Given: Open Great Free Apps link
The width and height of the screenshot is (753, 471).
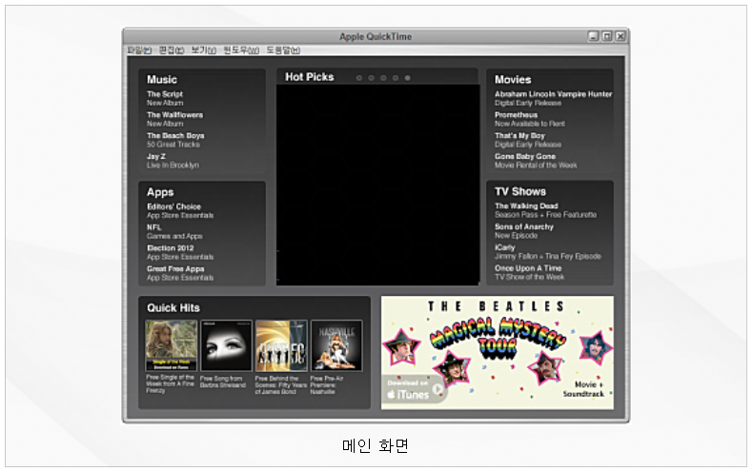Looking at the screenshot, I should [x=180, y=273].
